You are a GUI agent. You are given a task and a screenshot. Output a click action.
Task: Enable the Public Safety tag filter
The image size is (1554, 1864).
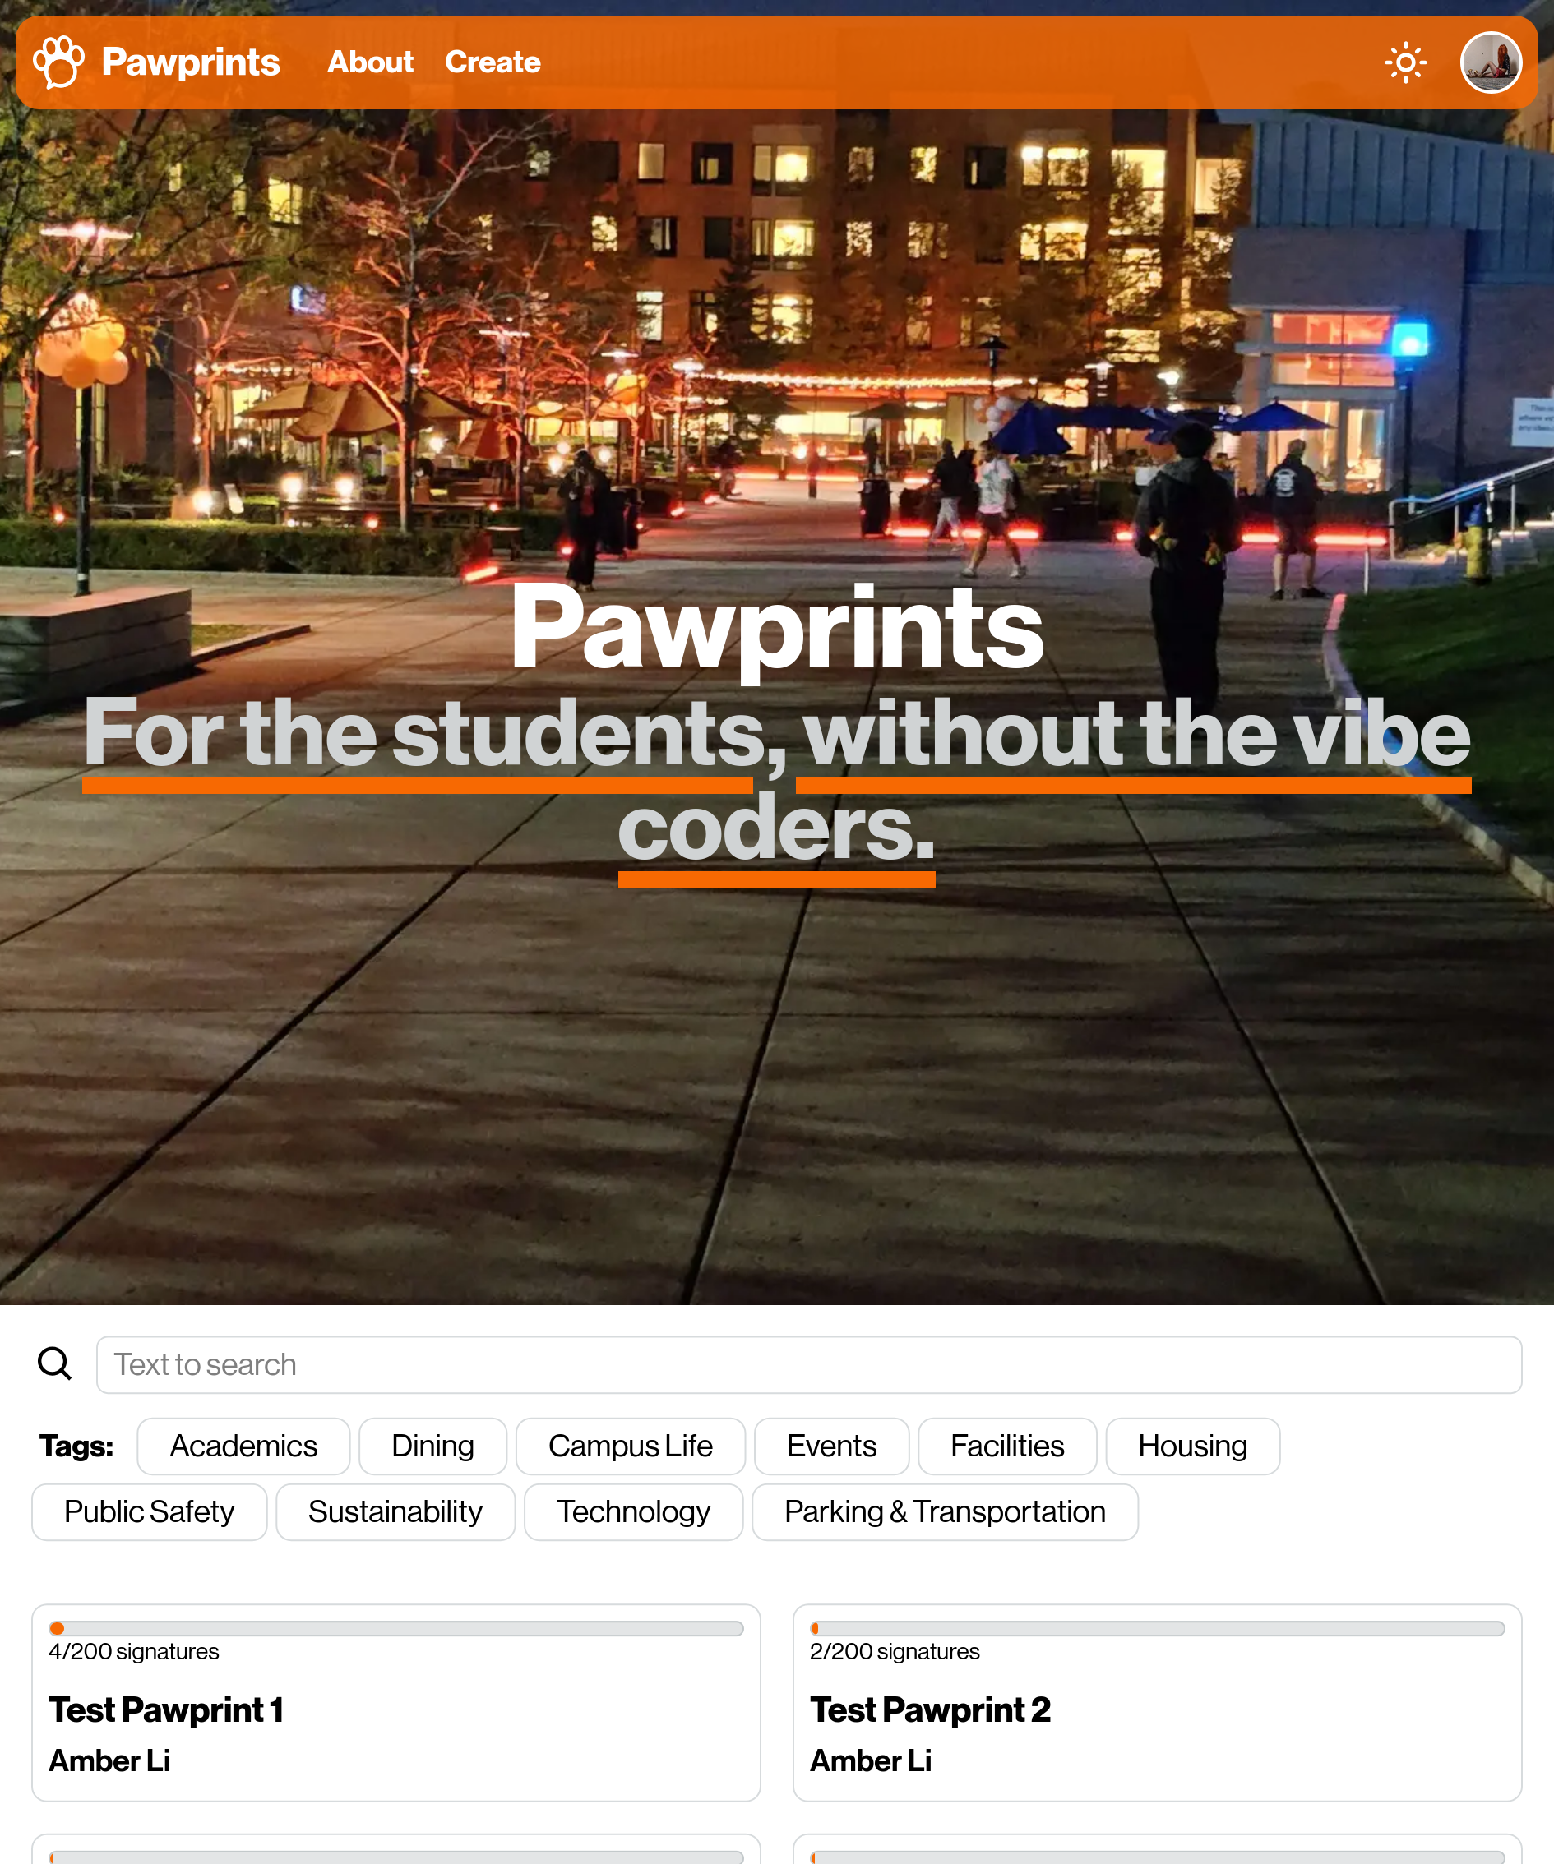click(x=149, y=1511)
